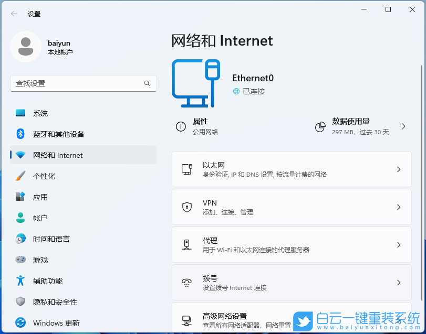The height and width of the screenshot is (334, 426).
Task: Open the Proxy row using its chevron
Action: pyautogui.click(x=399, y=244)
